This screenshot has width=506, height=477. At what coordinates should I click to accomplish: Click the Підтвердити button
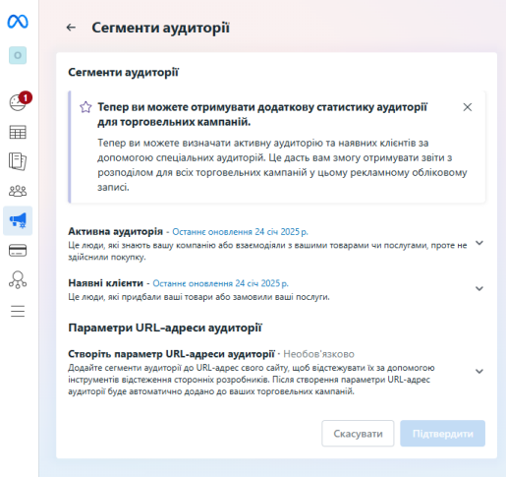[x=442, y=434]
